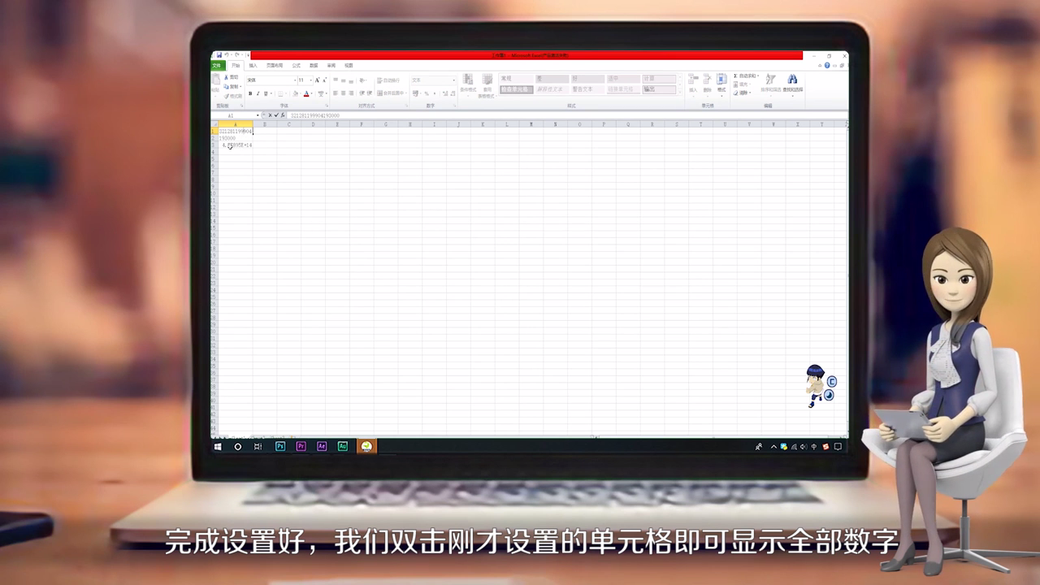This screenshot has height=585, width=1040.
Task: Open Audition from the taskbar
Action: (x=343, y=446)
